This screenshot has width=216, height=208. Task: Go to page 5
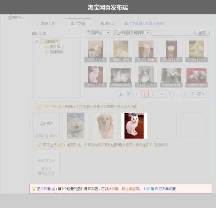click(170, 94)
